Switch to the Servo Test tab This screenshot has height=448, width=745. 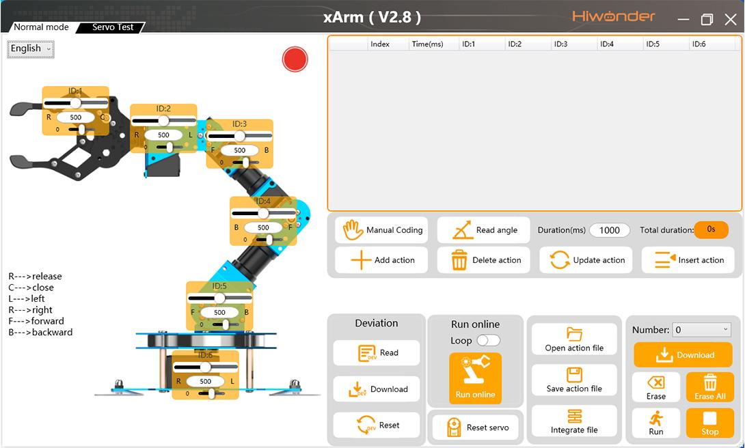(x=112, y=27)
